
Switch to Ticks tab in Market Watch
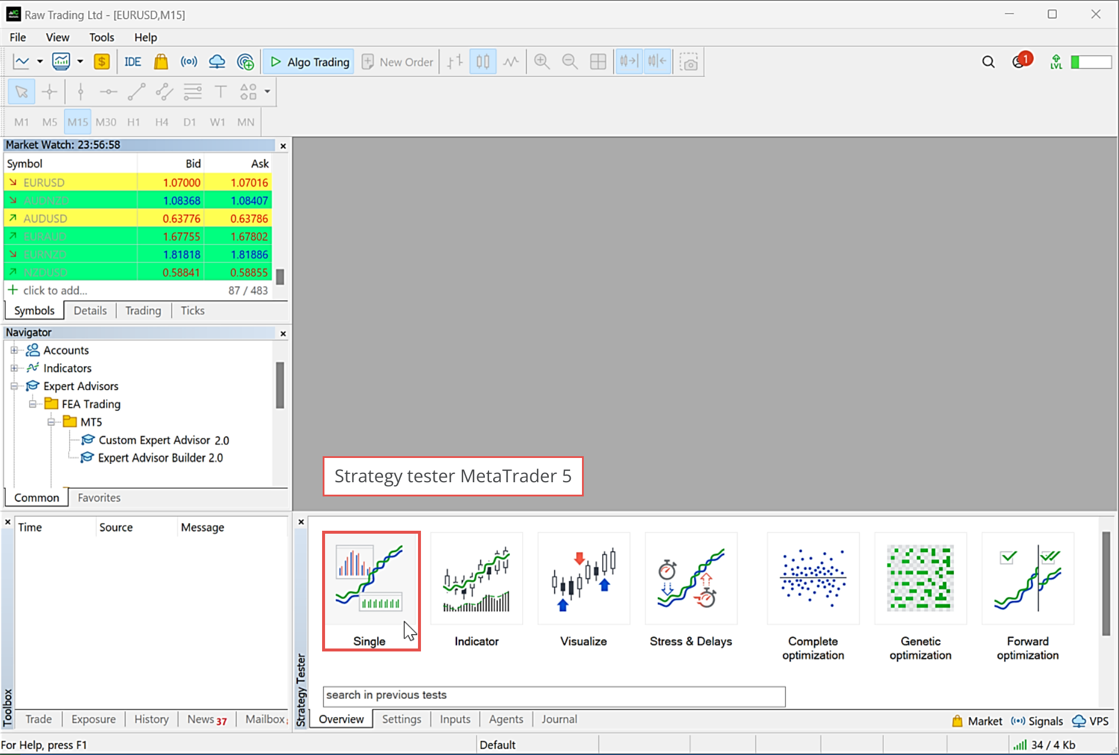[x=192, y=311]
